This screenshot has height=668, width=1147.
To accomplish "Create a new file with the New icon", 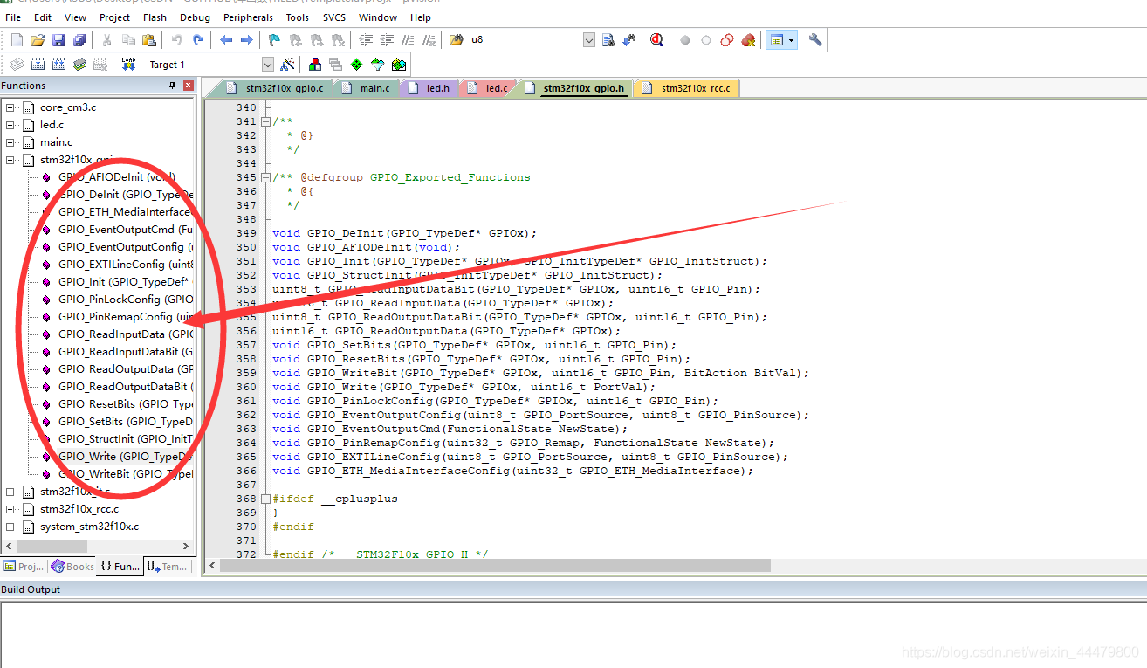I will [17, 40].
